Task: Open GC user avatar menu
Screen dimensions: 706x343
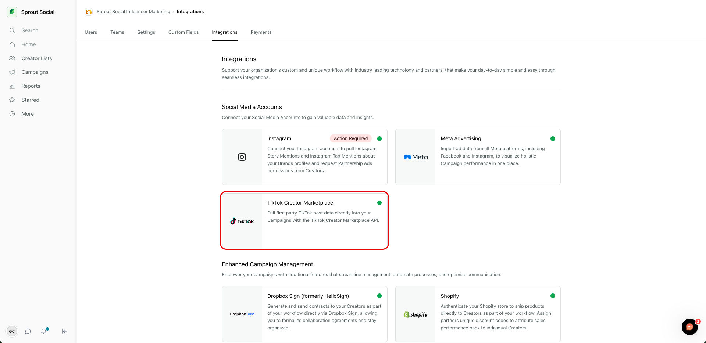Action: (x=12, y=331)
